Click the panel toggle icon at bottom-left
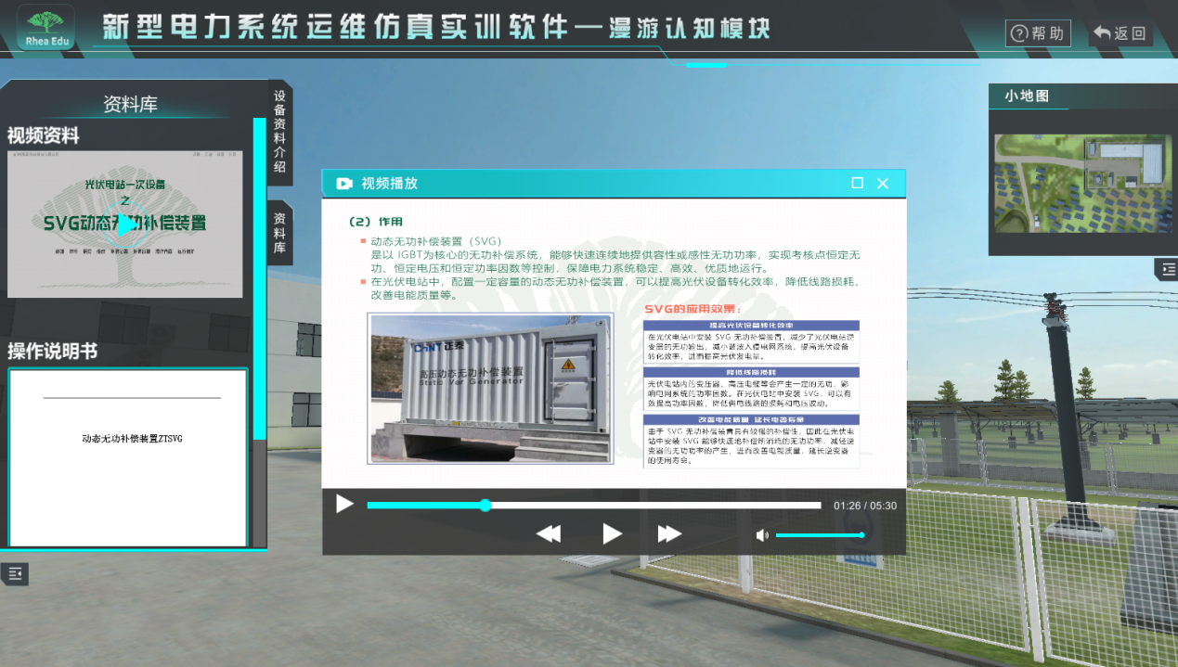This screenshot has width=1178, height=667. 15,573
